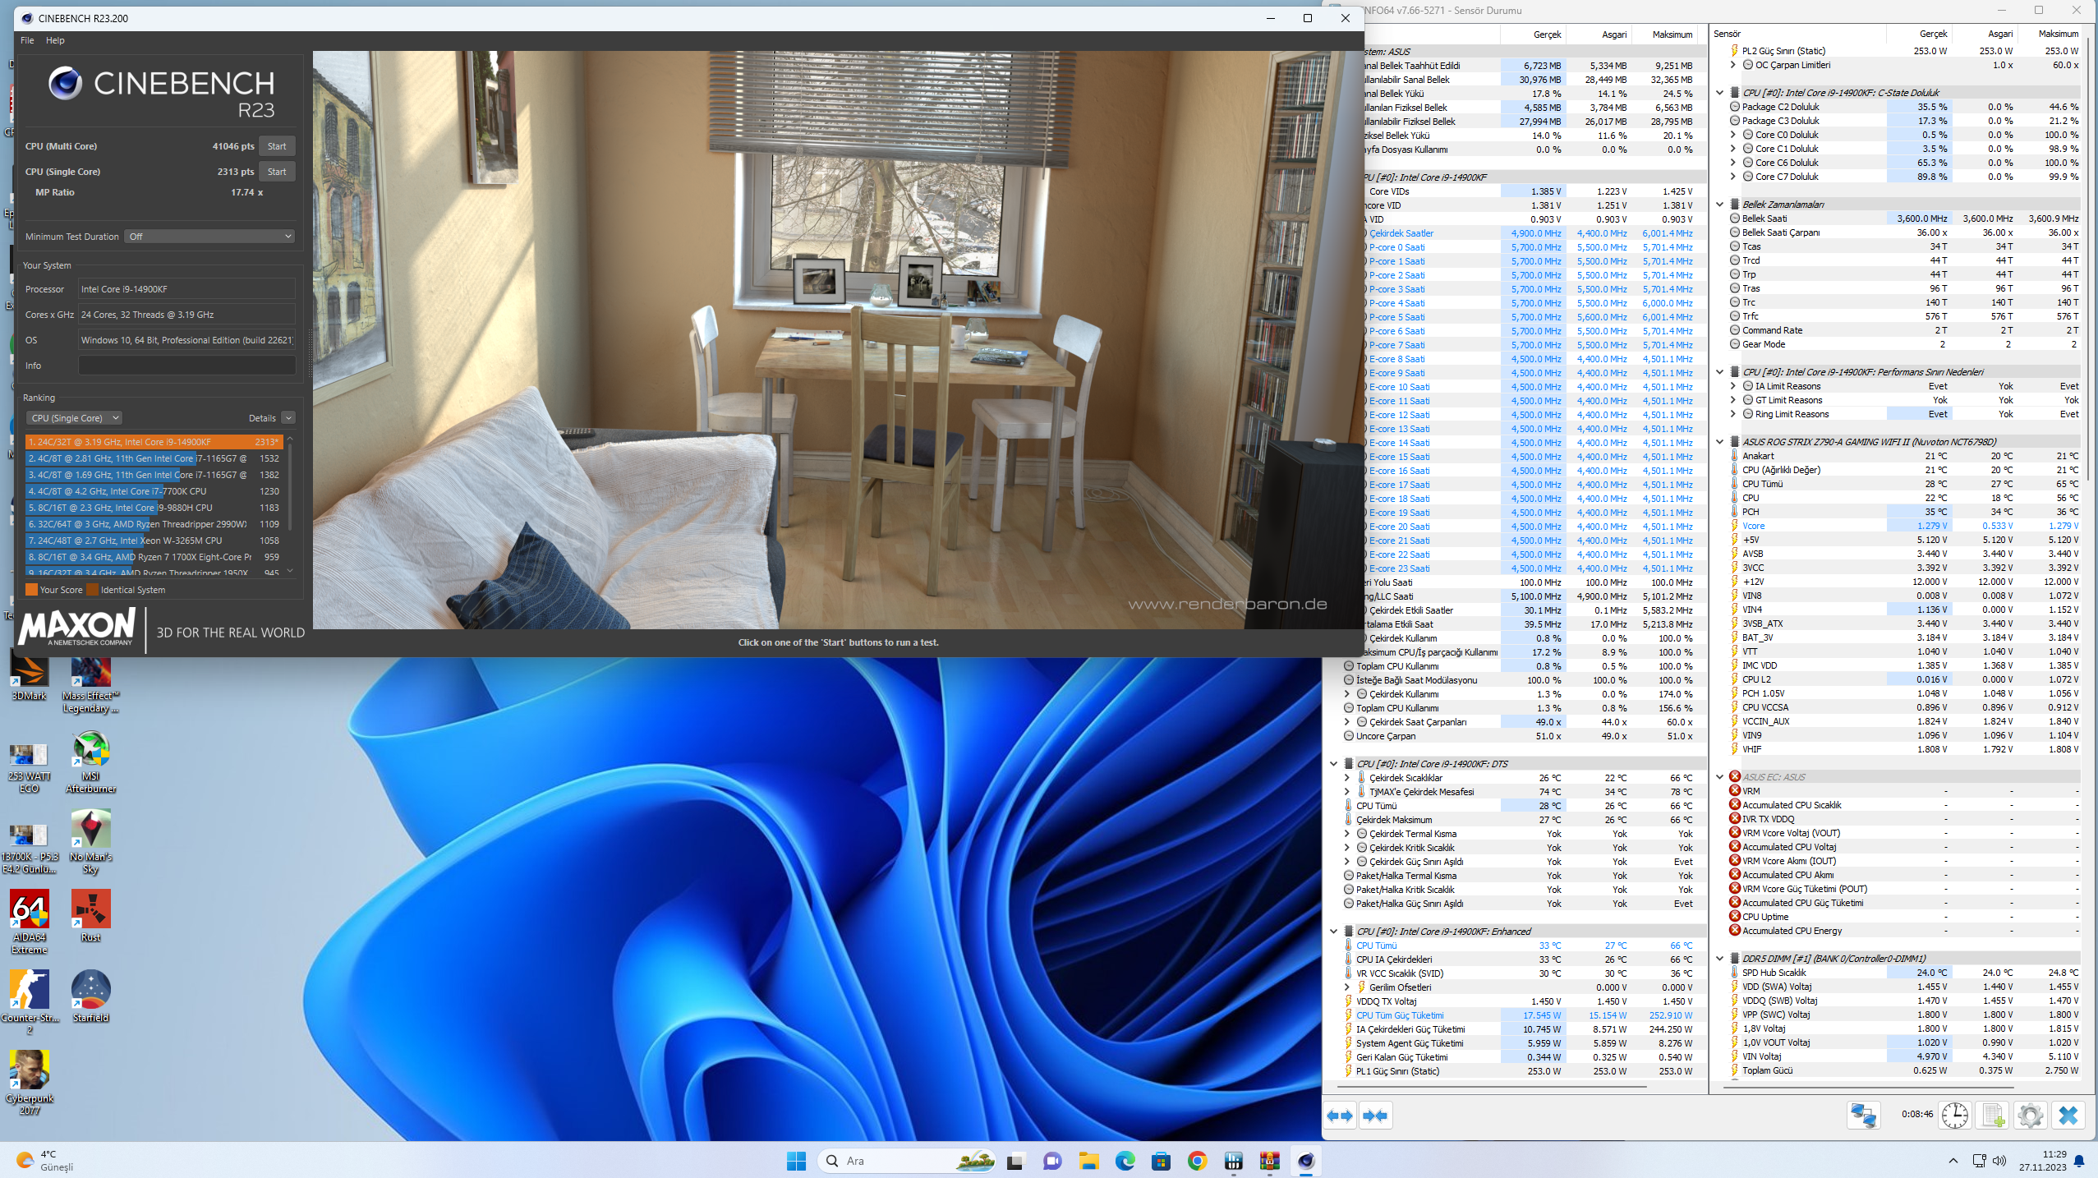Screen dimensions: 2098x1178
Task: Open Microsoft Store from taskbar
Action: [1161, 1161]
